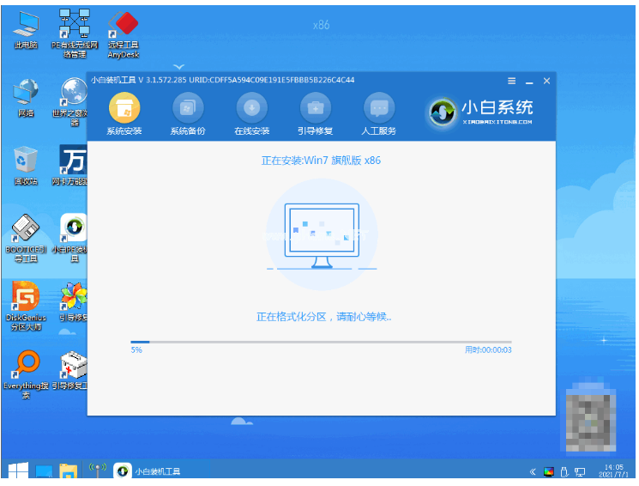Open the hamburger menu in the title bar
639x486 pixels.
[x=511, y=81]
